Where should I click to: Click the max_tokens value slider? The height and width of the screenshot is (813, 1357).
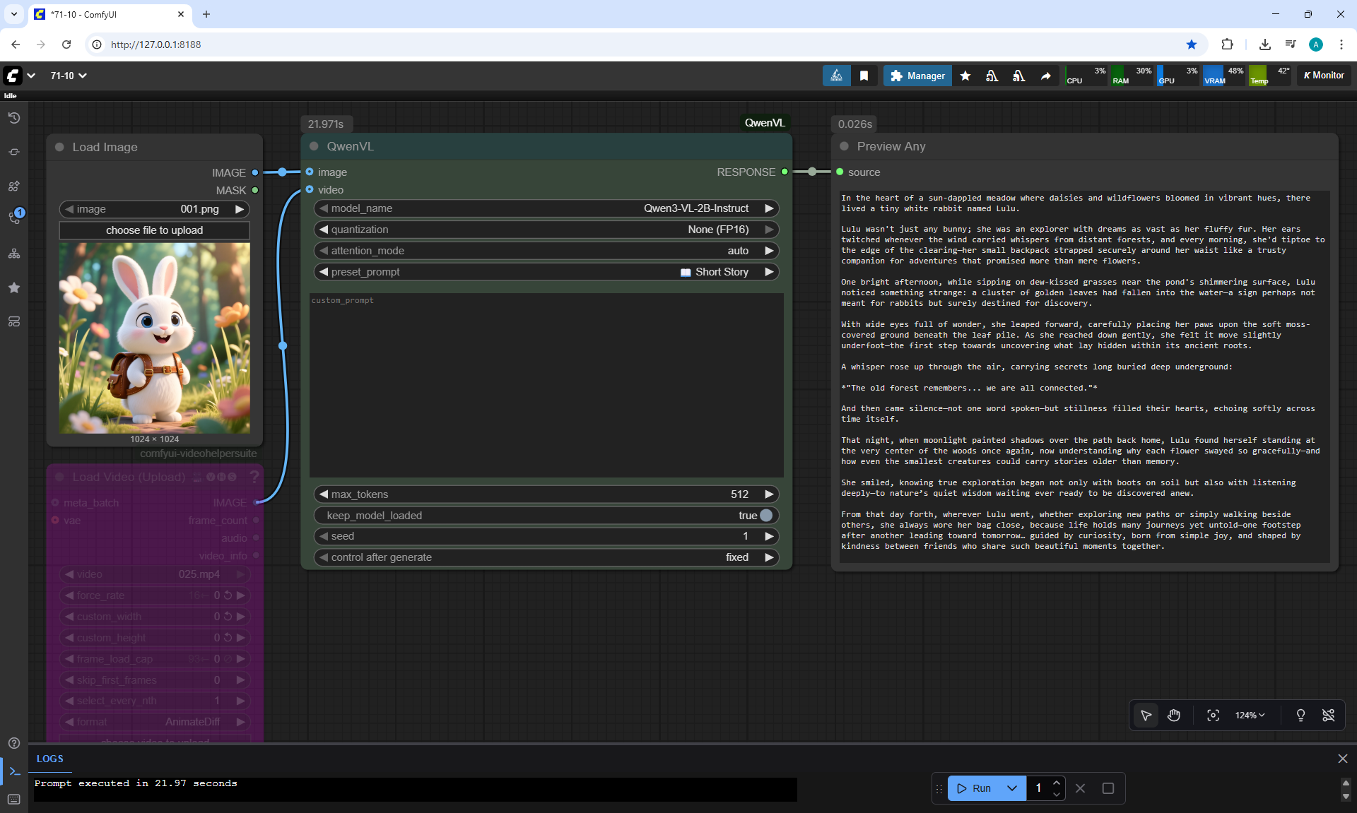[546, 494]
